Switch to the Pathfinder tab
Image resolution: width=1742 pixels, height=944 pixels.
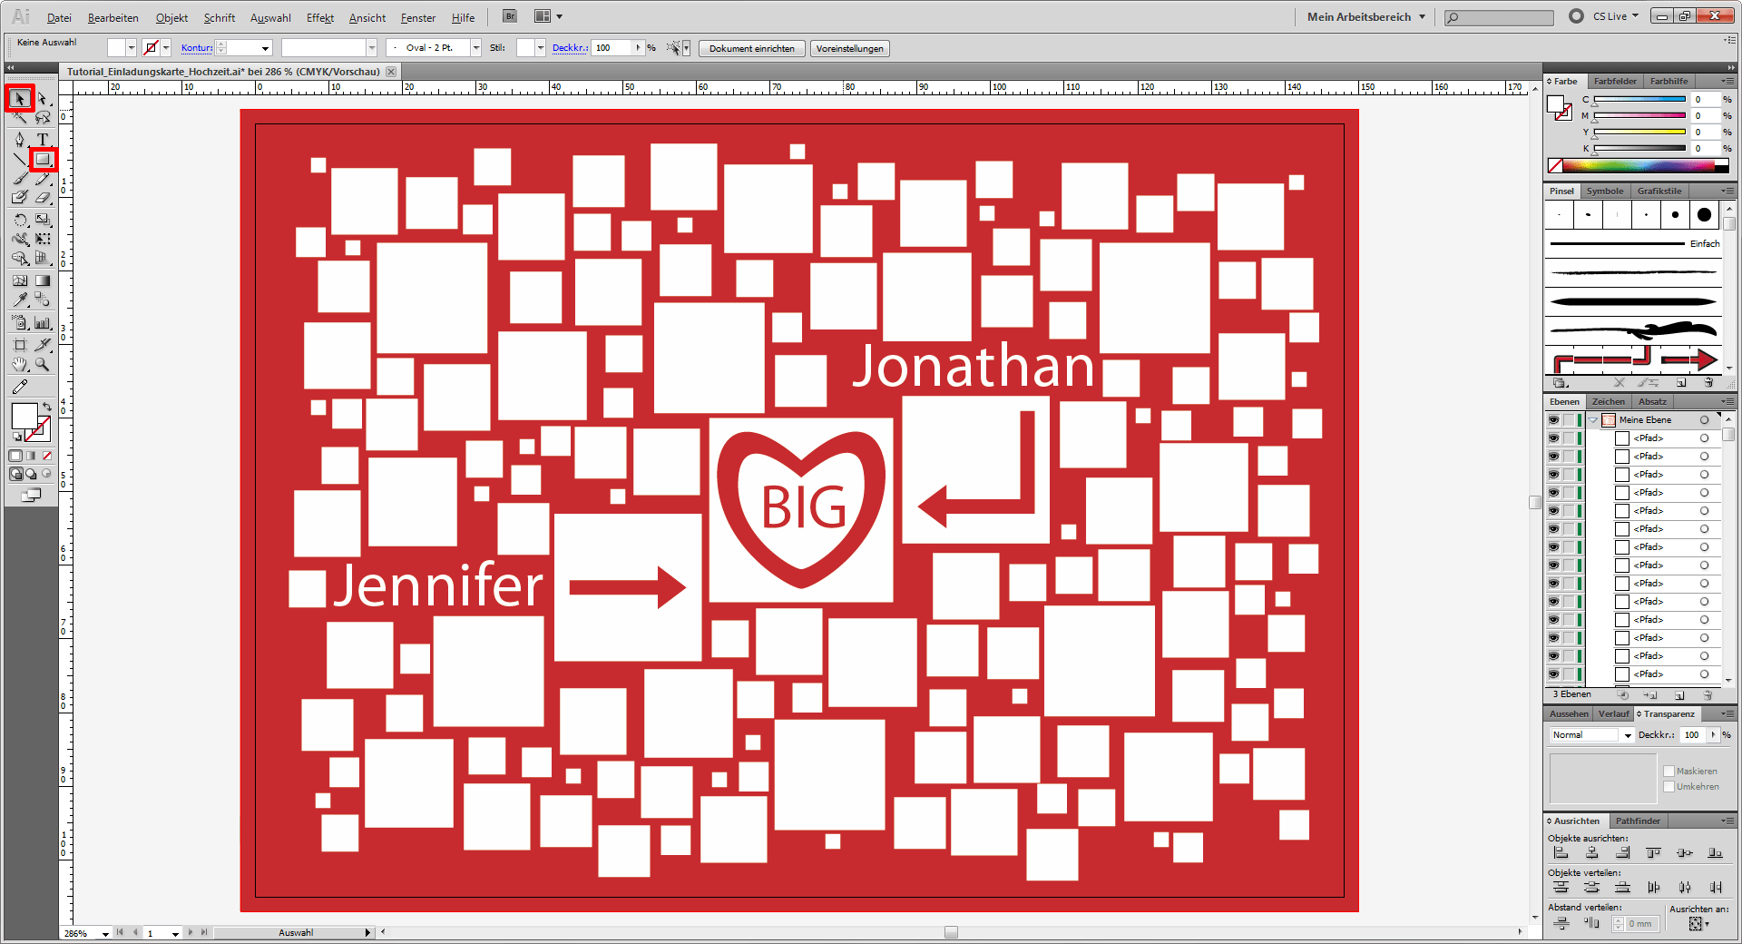[1638, 821]
